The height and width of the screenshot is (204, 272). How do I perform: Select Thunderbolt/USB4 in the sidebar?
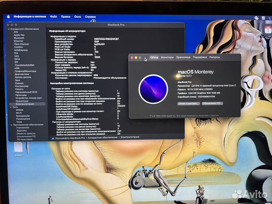tap(24, 65)
